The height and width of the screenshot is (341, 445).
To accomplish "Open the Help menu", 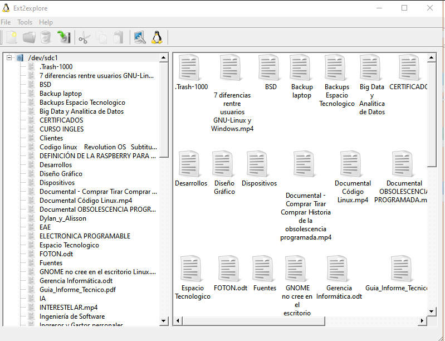I will (x=46, y=22).
